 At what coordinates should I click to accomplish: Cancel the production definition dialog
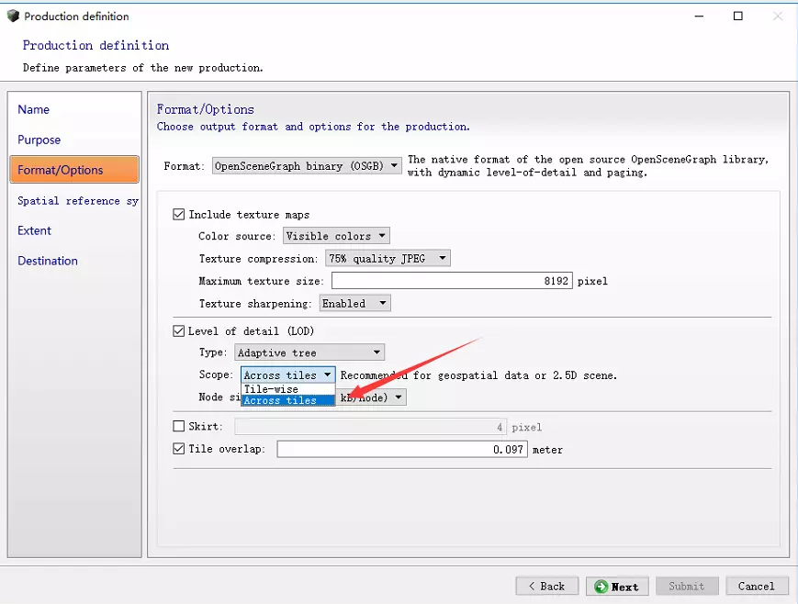tap(756, 586)
